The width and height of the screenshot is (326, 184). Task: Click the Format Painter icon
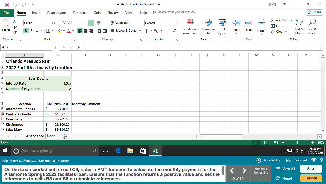[x=15, y=33]
